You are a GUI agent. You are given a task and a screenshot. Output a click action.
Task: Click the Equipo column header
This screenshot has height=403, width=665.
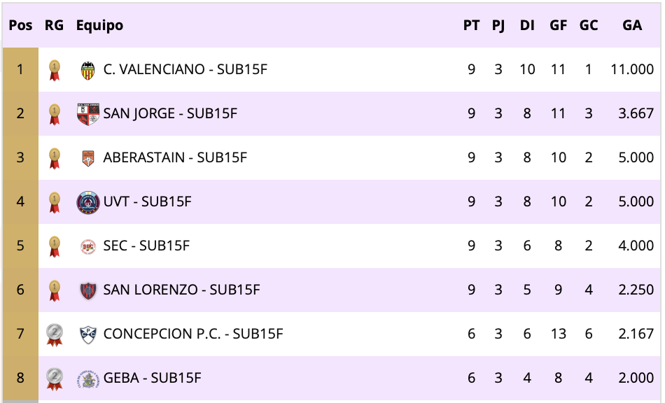click(x=99, y=26)
